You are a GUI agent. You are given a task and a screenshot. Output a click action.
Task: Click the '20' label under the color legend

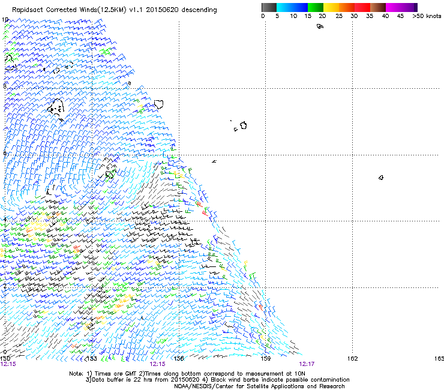(x=322, y=16)
